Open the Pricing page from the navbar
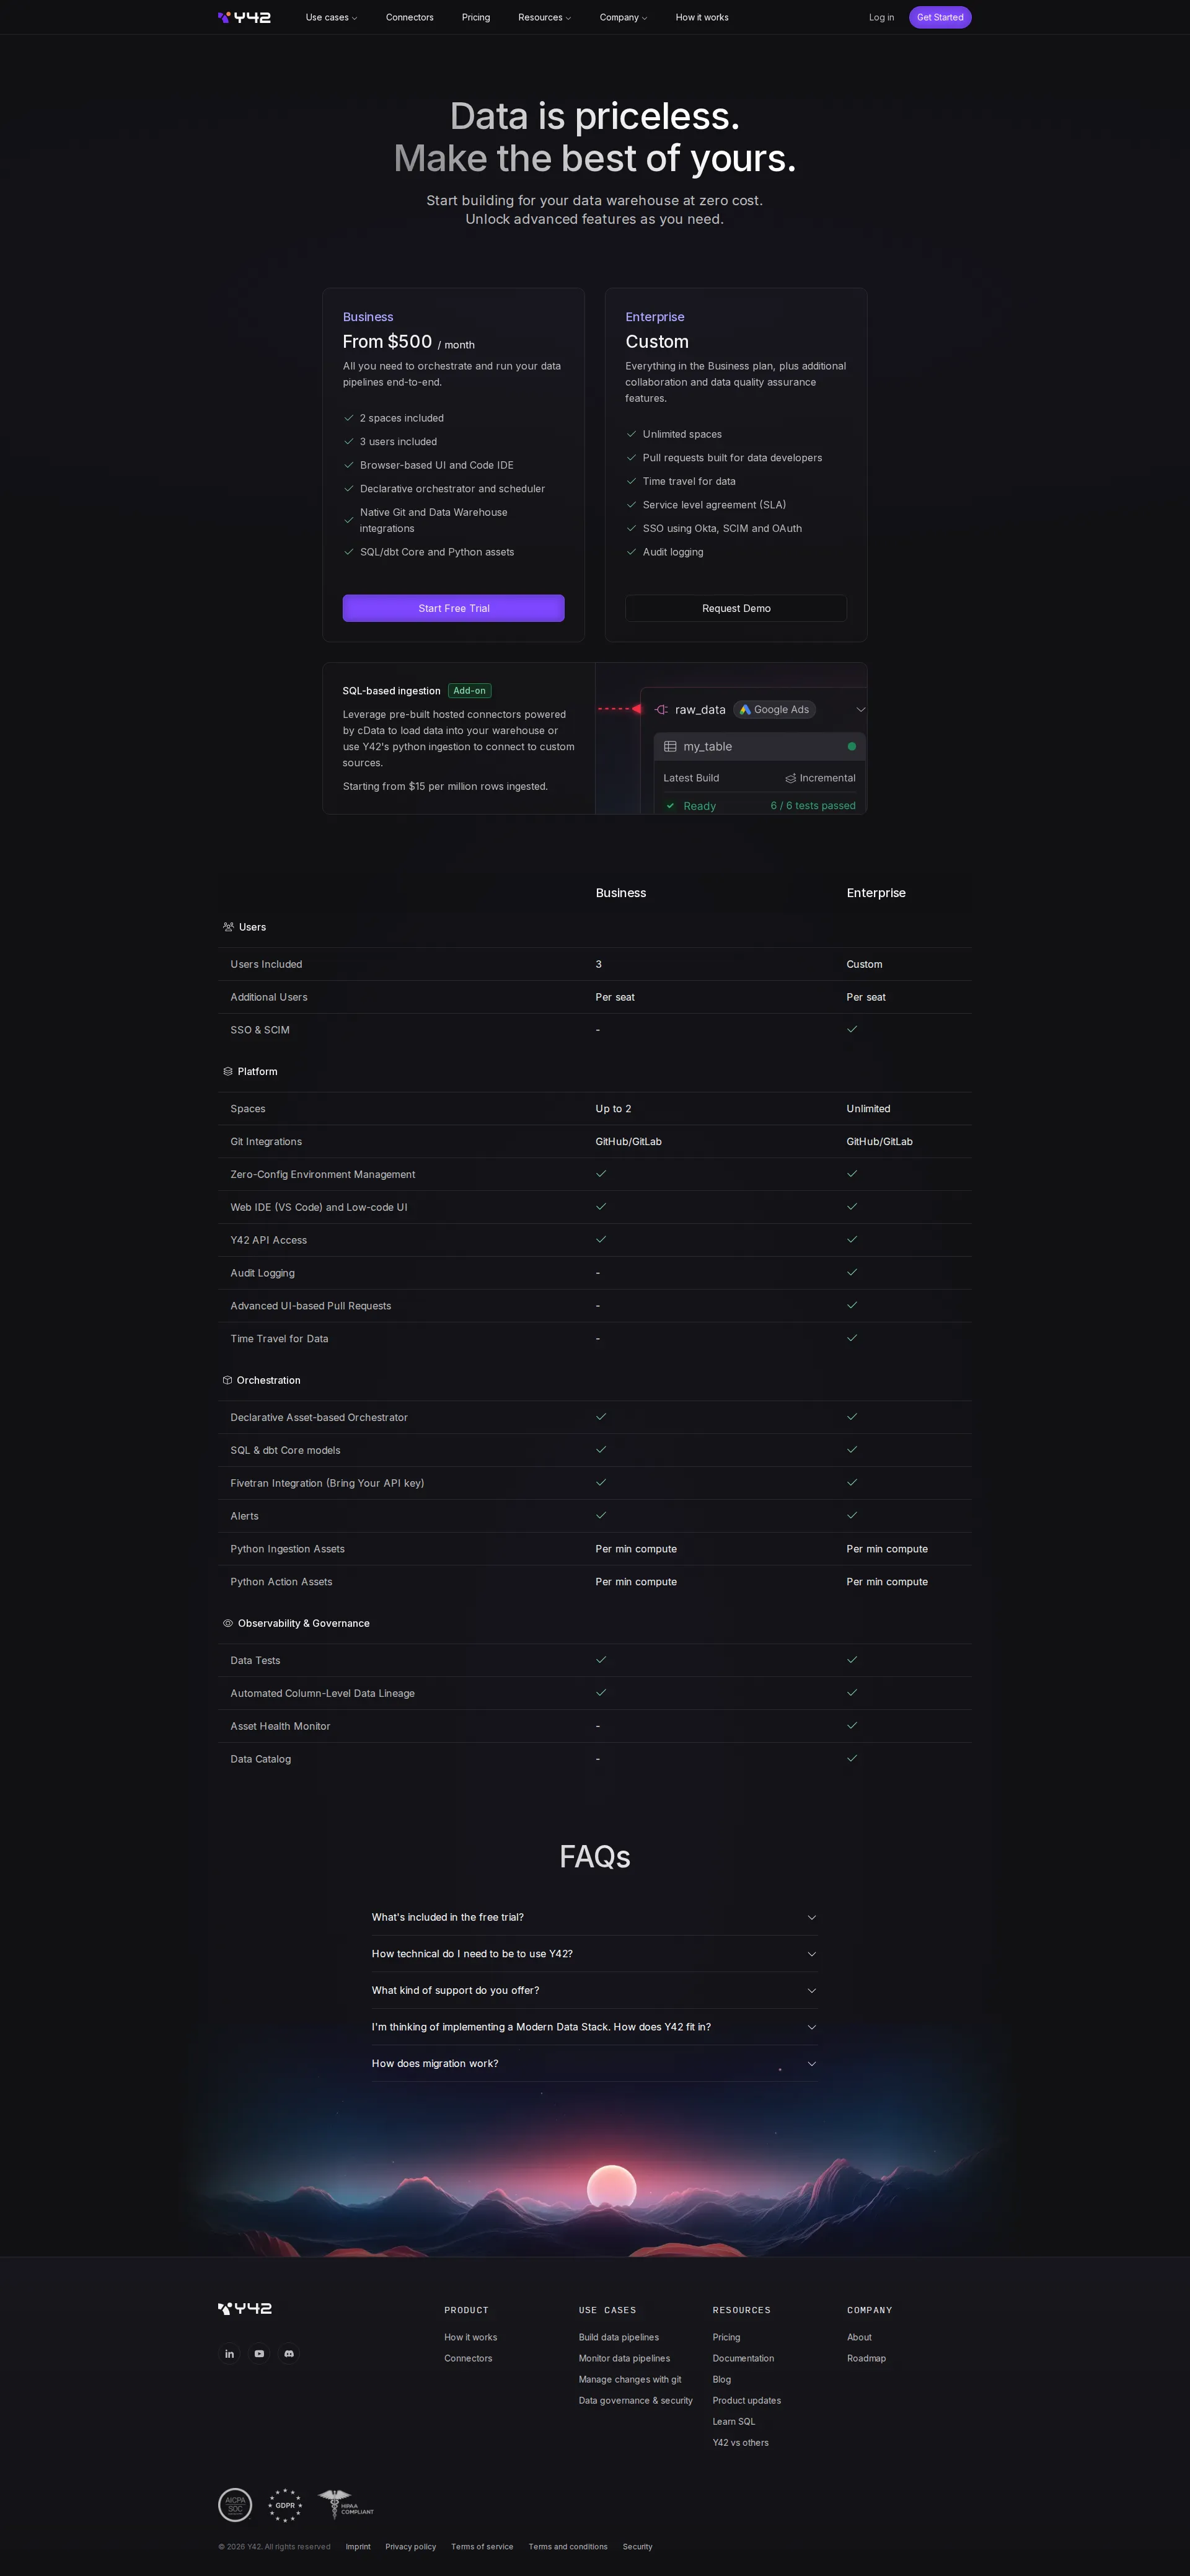The width and height of the screenshot is (1190, 2576). click(x=476, y=17)
